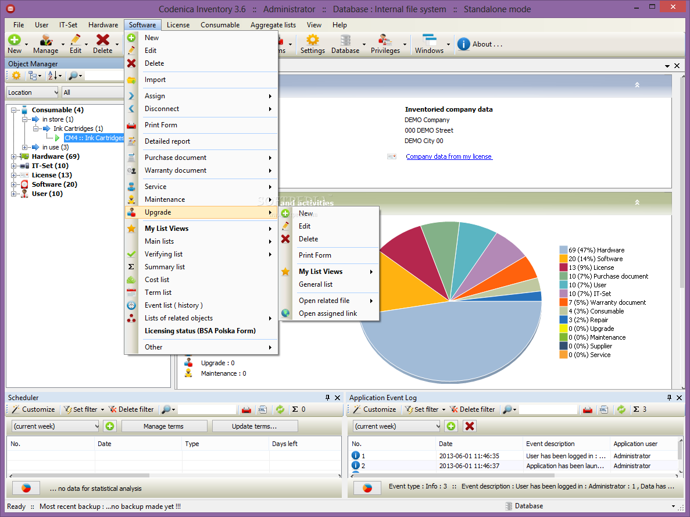Screen dimensions: 690x517
Task: Click Scheduler XML export icon
Action: [x=263, y=409]
